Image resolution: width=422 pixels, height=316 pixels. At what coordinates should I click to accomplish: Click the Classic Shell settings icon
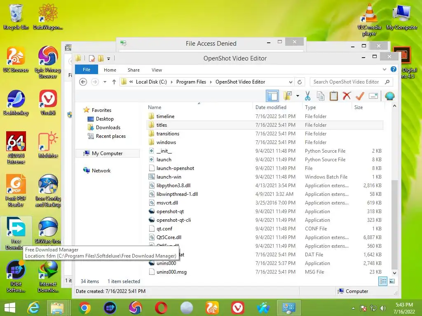click(x=389, y=96)
